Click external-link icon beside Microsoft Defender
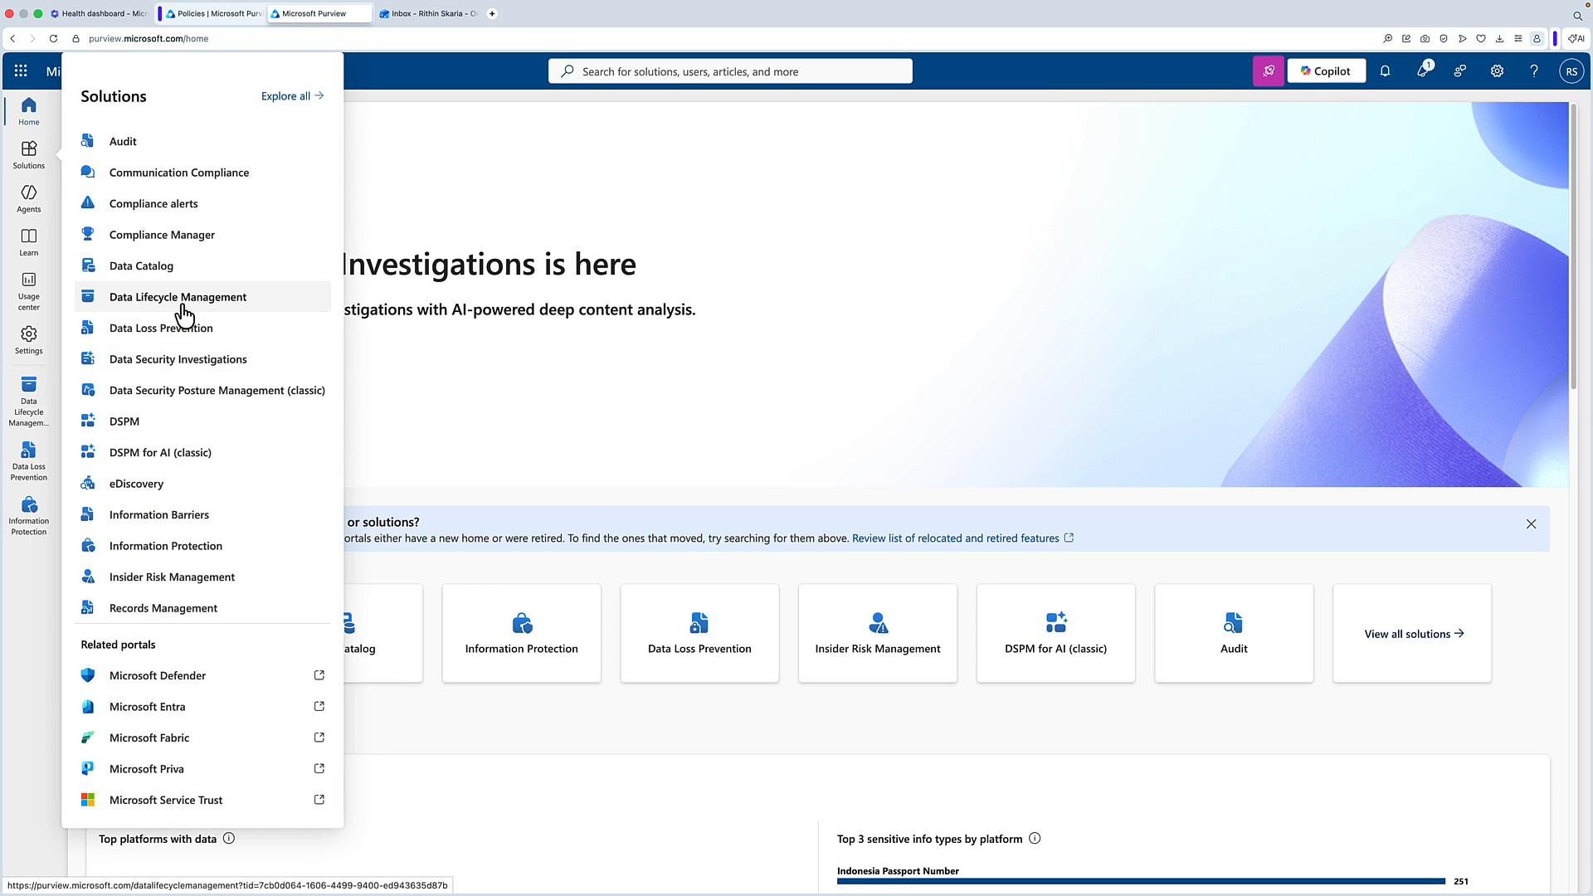This screenshot has width=1593, height=896. pos(319,675)
